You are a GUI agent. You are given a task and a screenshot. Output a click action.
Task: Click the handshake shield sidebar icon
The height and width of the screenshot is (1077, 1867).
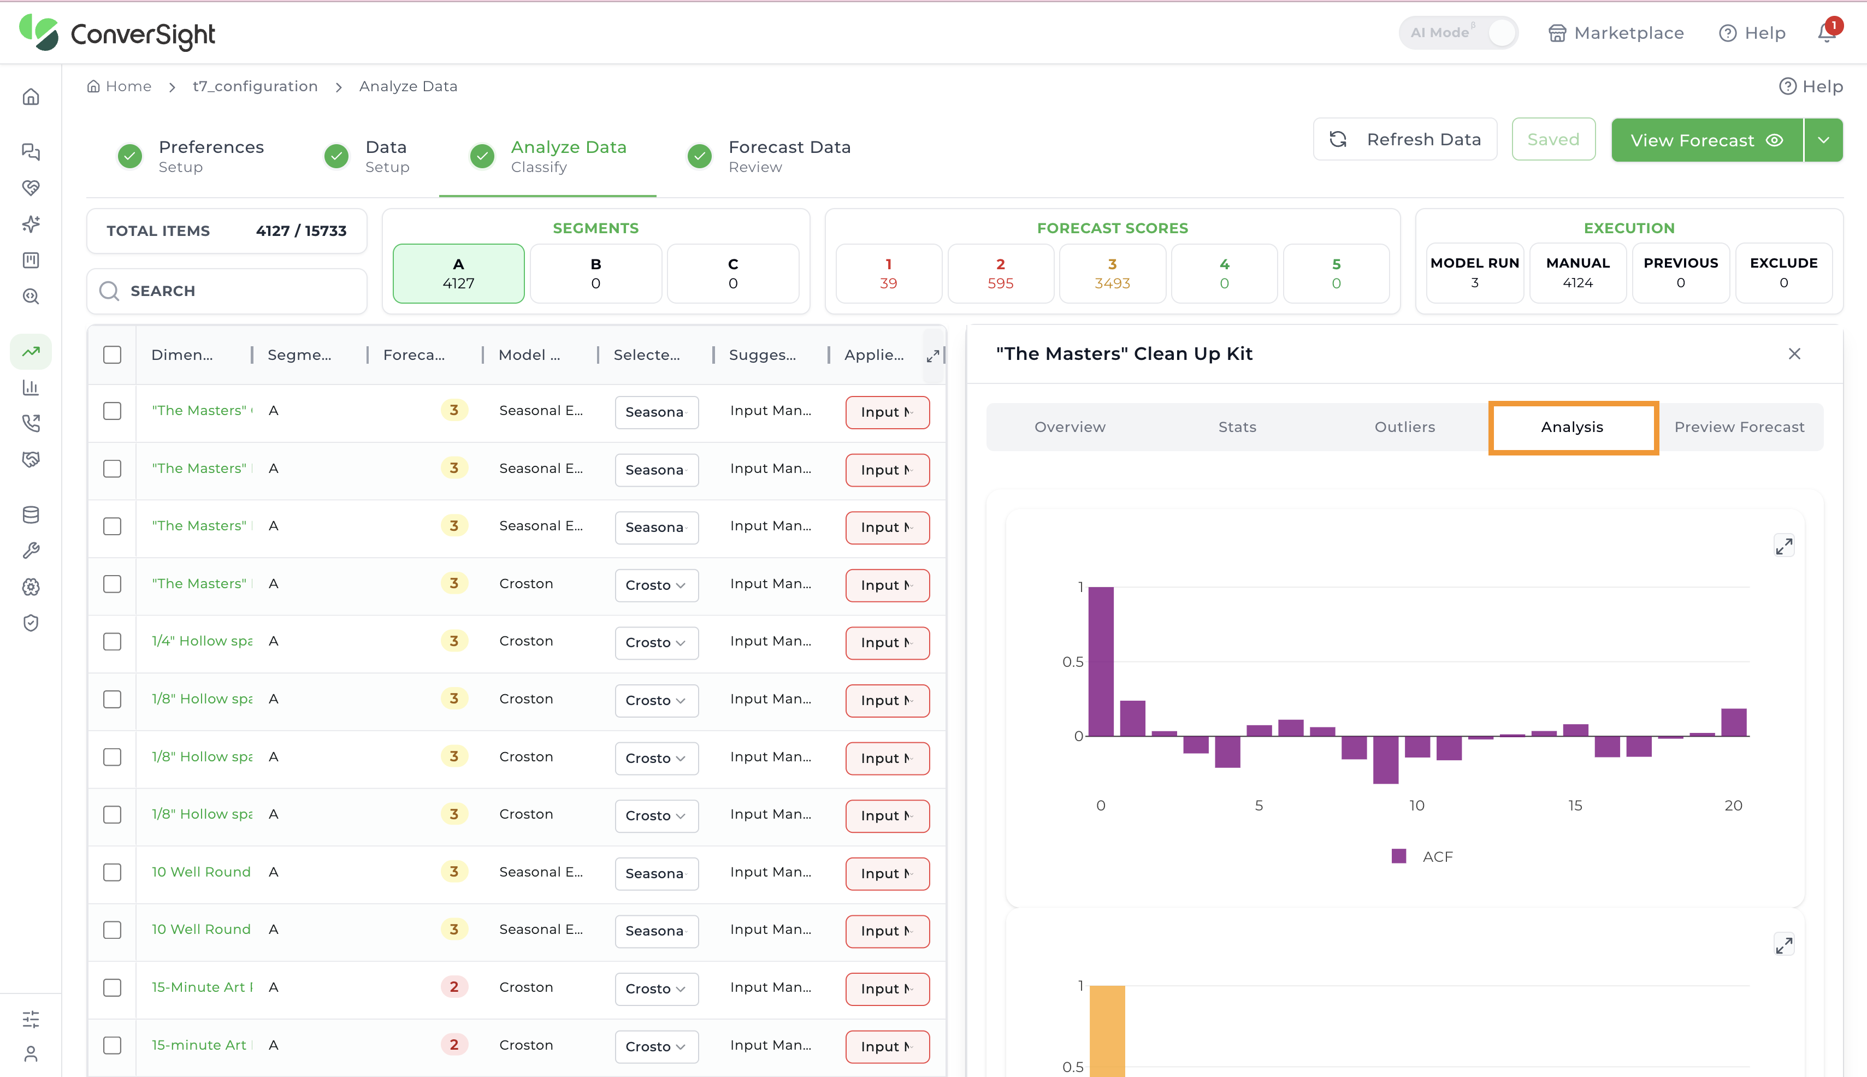tap(31, 459)
